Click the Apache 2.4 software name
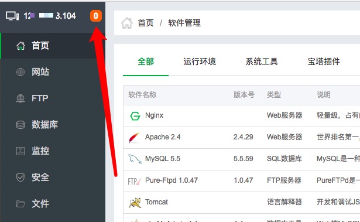This screenshot has width=360, height=222. (x=163, y=137)
